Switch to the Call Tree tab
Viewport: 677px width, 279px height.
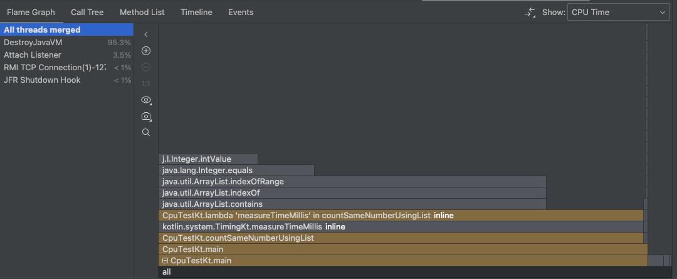coord(87,13)
